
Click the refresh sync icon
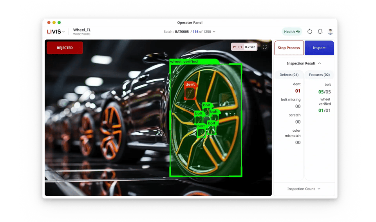310,32
